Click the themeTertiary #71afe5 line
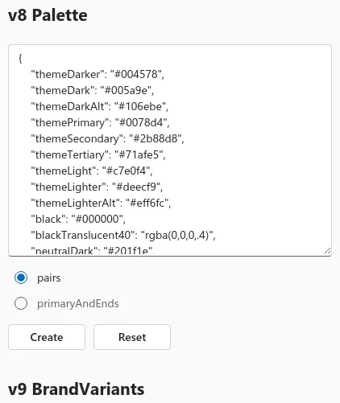 (x=98, y=154)
